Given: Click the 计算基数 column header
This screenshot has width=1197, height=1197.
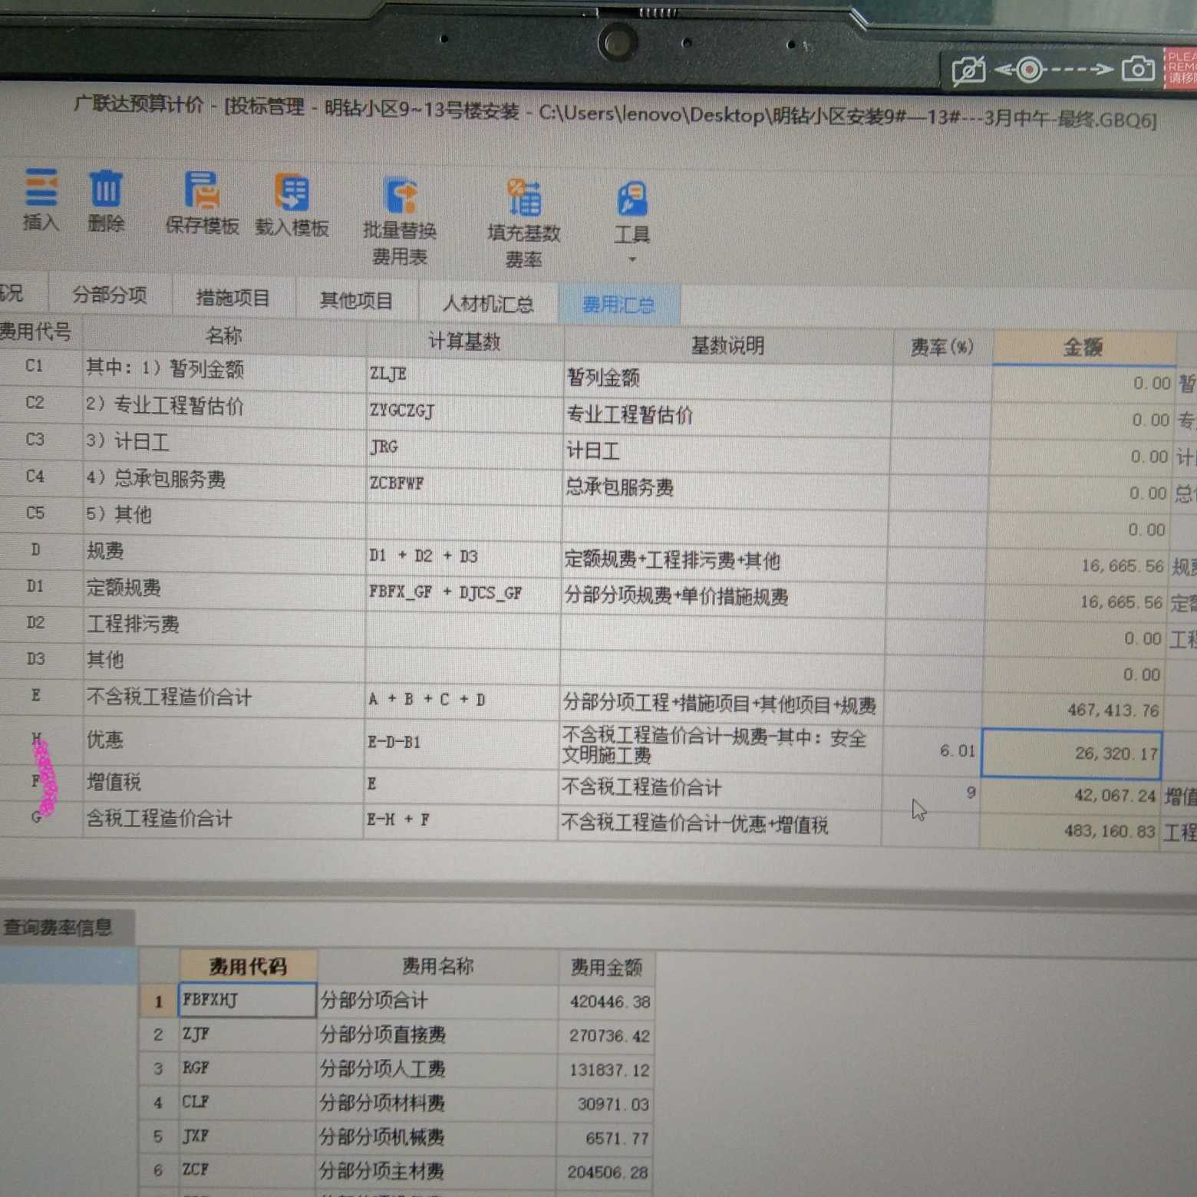Looking at the screenshot, I should pyautogui.click(x=464, y=341).
